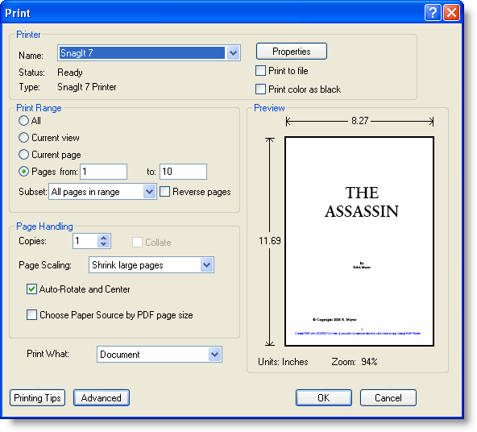Open the Advanced print settings
The image size is (477, 432).
[102, 398]
